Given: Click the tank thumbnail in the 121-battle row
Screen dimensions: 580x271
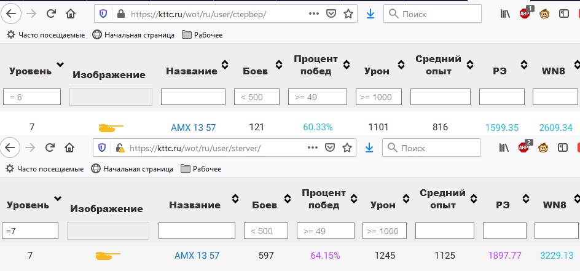Looking at the screenshot, I should [111, 127].
